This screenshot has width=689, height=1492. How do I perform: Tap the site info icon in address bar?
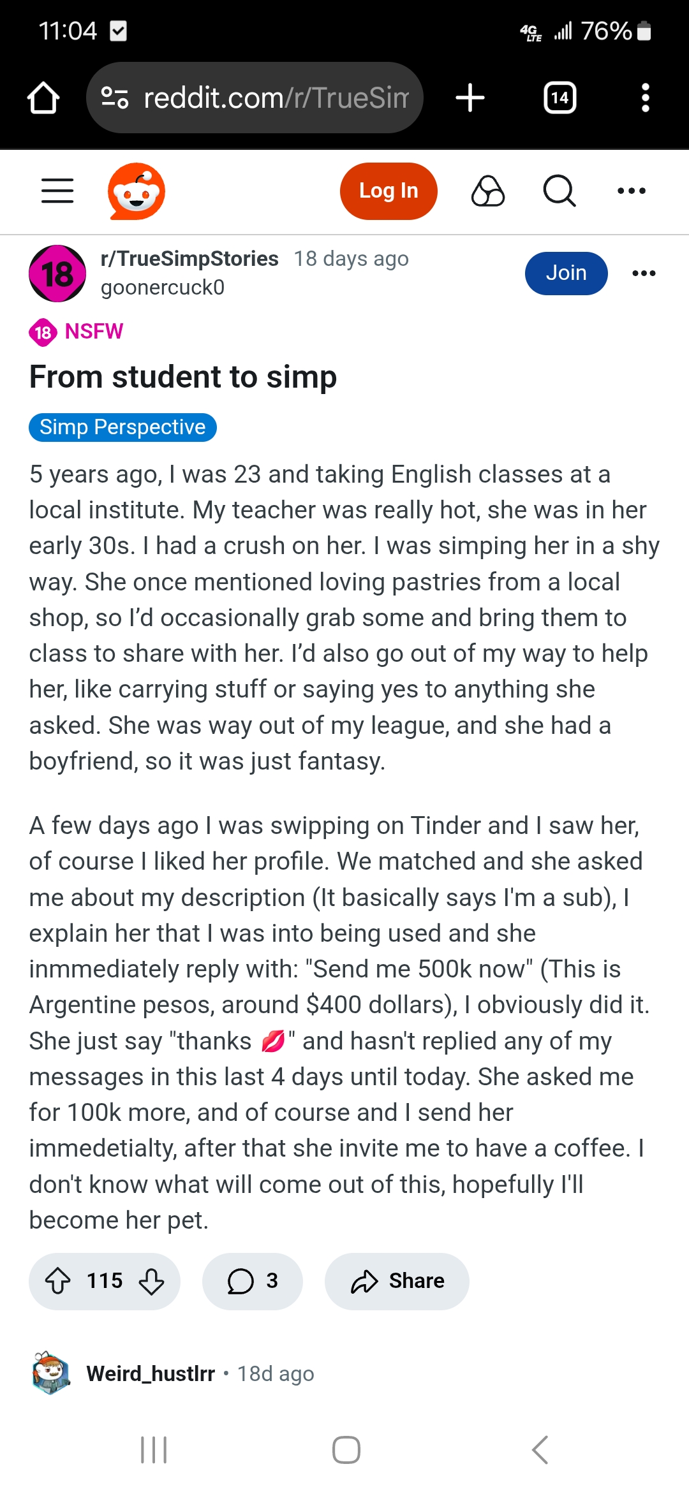tap(115, 98)
